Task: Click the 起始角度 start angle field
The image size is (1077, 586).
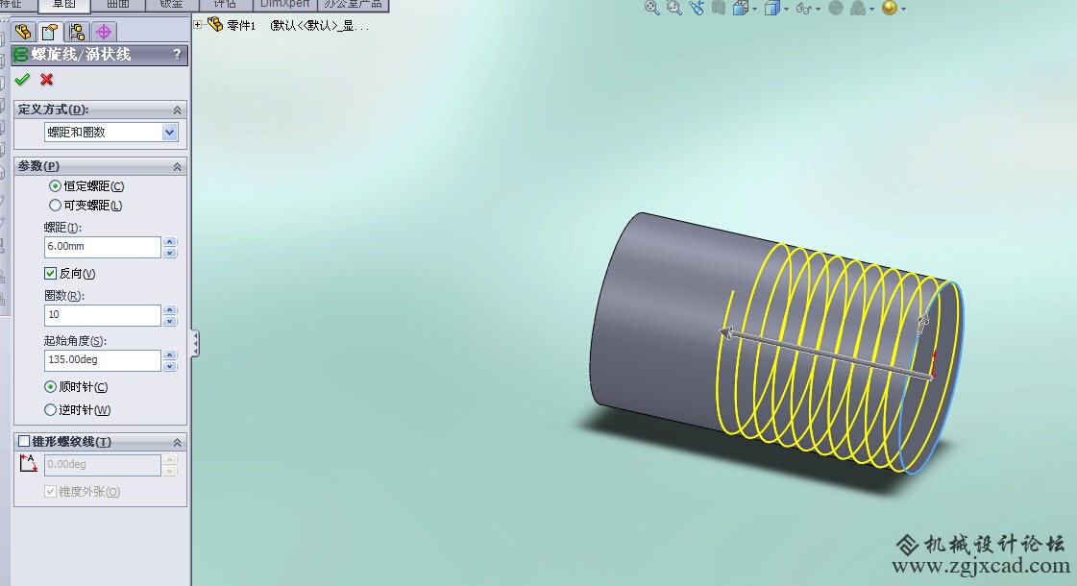Action: [103, 360]
